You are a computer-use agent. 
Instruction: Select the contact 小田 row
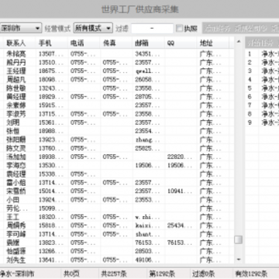point(116,200)
